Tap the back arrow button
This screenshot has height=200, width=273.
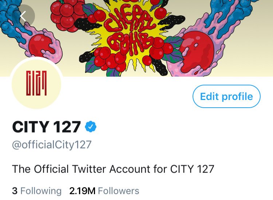click(x=23, y=16)
